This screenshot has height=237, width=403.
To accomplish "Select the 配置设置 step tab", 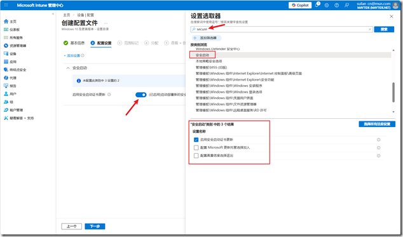I will tap(101, 43).
